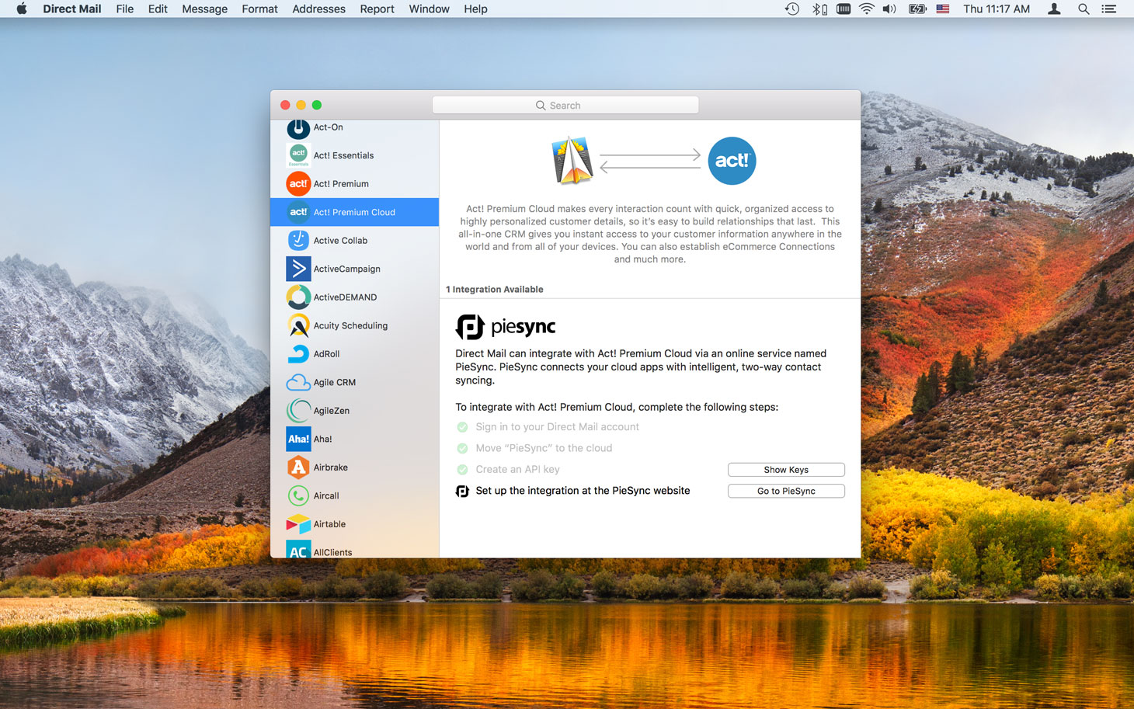Select the Agile CRM row label
1134x709 pixels.
tap(334, 382)
